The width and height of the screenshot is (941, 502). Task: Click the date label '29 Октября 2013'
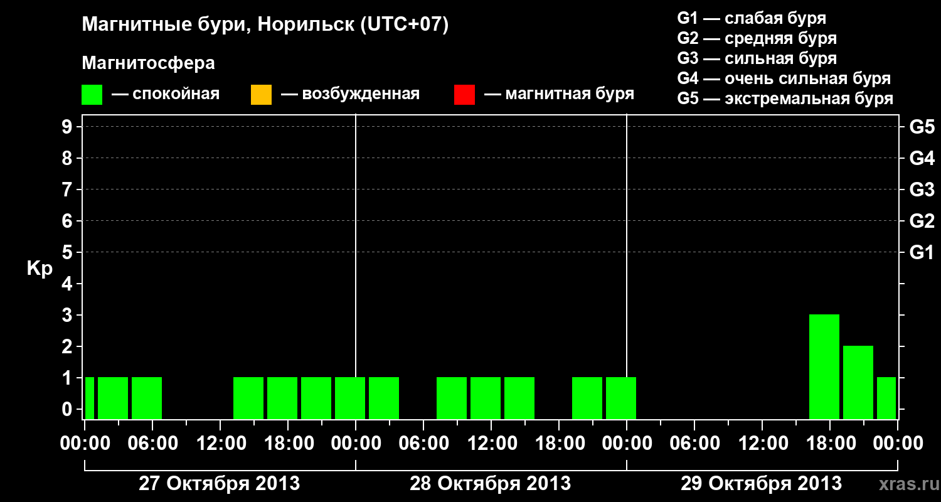[x=761, y=484]
